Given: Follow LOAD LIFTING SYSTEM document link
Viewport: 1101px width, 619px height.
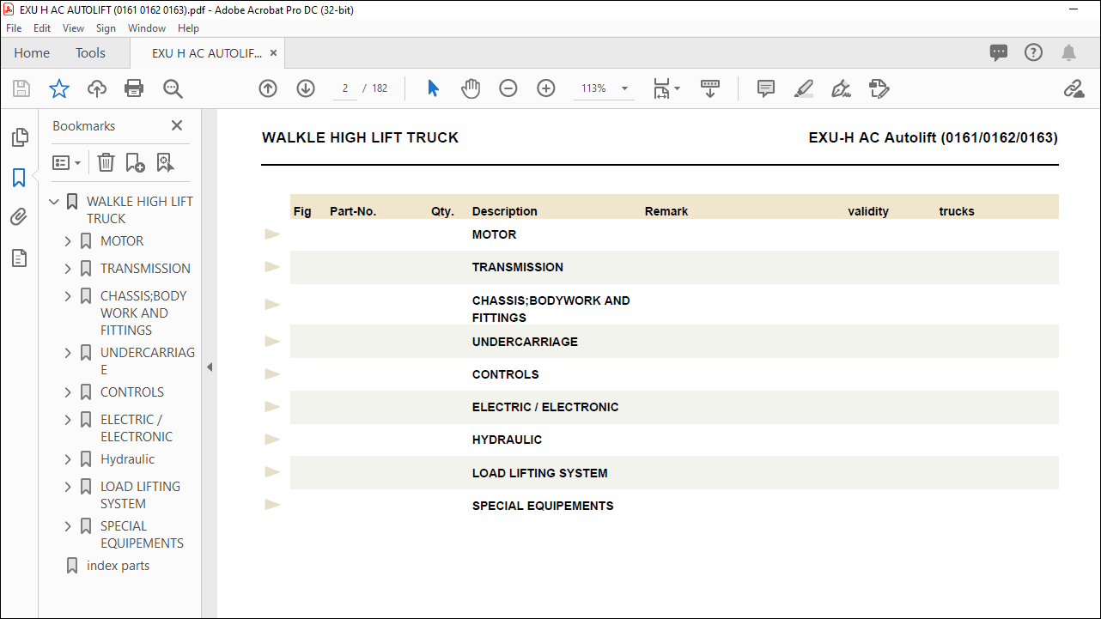Looking at the screenshot, I should click(x=539, y=473).
